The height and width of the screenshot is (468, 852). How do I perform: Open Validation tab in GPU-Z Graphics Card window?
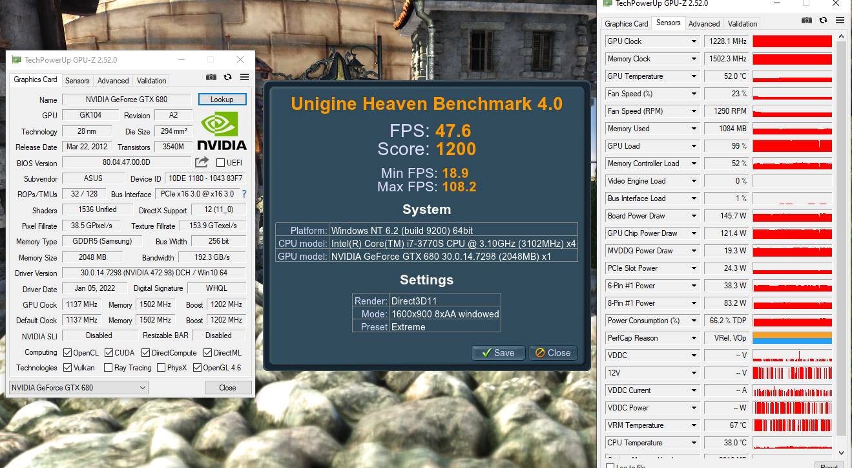click(x=152, y=81)
